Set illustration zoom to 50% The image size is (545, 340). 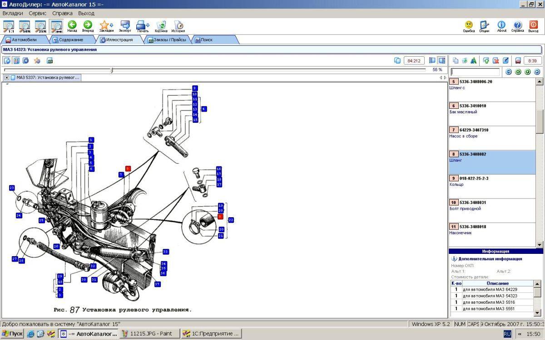(25, 26)
